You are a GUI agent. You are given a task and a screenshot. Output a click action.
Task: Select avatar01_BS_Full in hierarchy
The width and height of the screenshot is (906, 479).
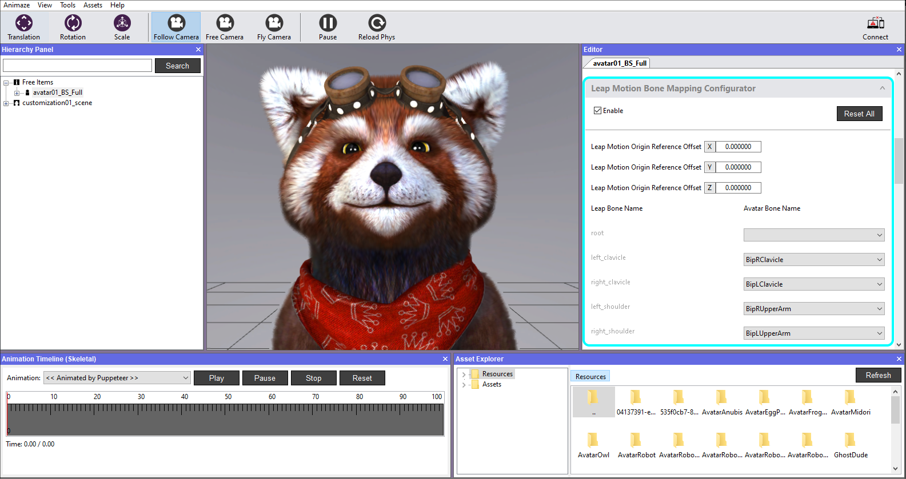(57, 92)
